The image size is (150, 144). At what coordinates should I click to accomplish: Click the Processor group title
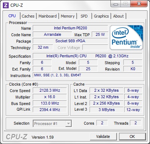18,23
